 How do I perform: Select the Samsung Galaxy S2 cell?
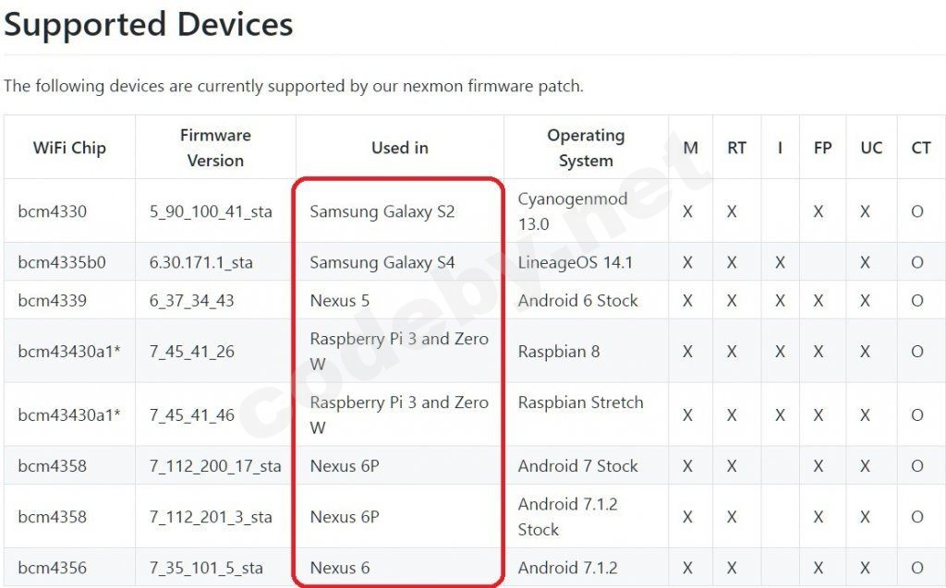(x=382, y=211)
